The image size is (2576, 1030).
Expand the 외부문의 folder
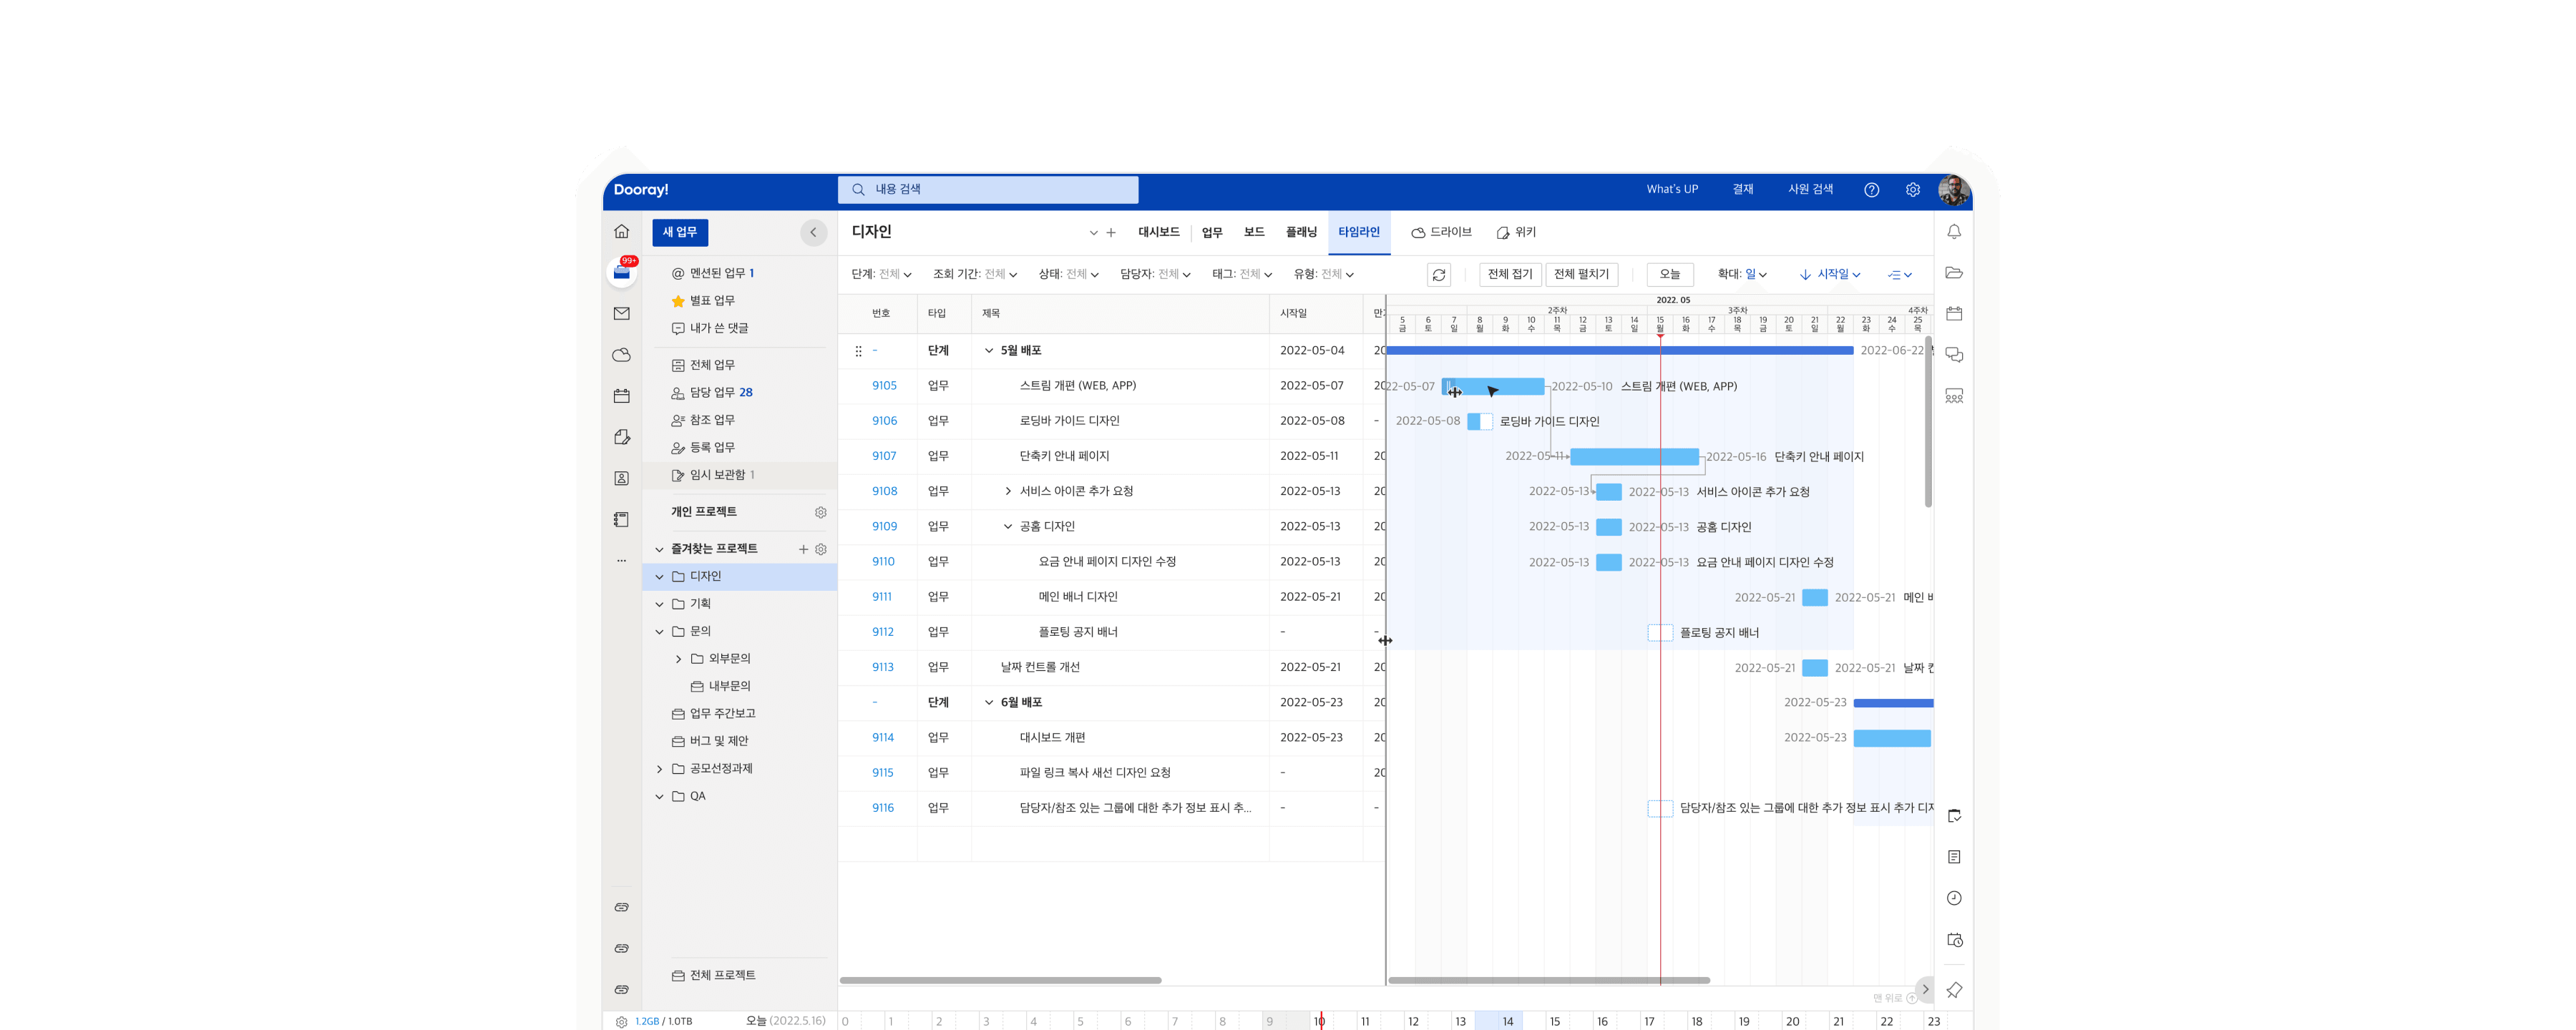coord(678,659)
